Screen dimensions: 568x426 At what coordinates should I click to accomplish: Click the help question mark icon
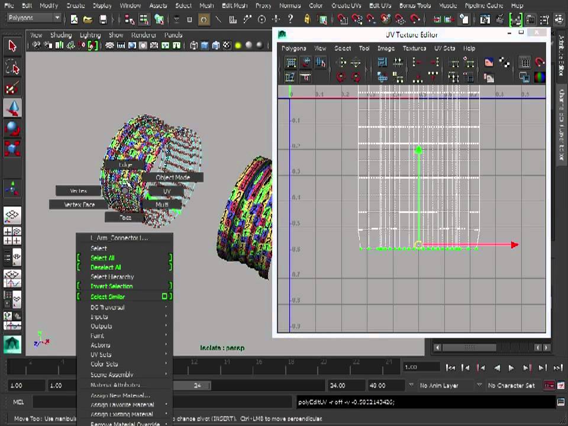pyautogui.click(x=290, y=19)
